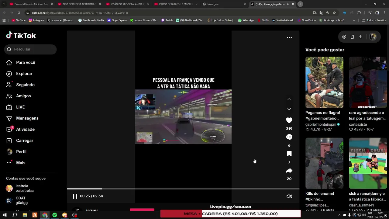The image size is (389, 219).
Task: Open Pegamos no flagra video thumbnail
Action: pyautogui.click(x=324, y=82)
